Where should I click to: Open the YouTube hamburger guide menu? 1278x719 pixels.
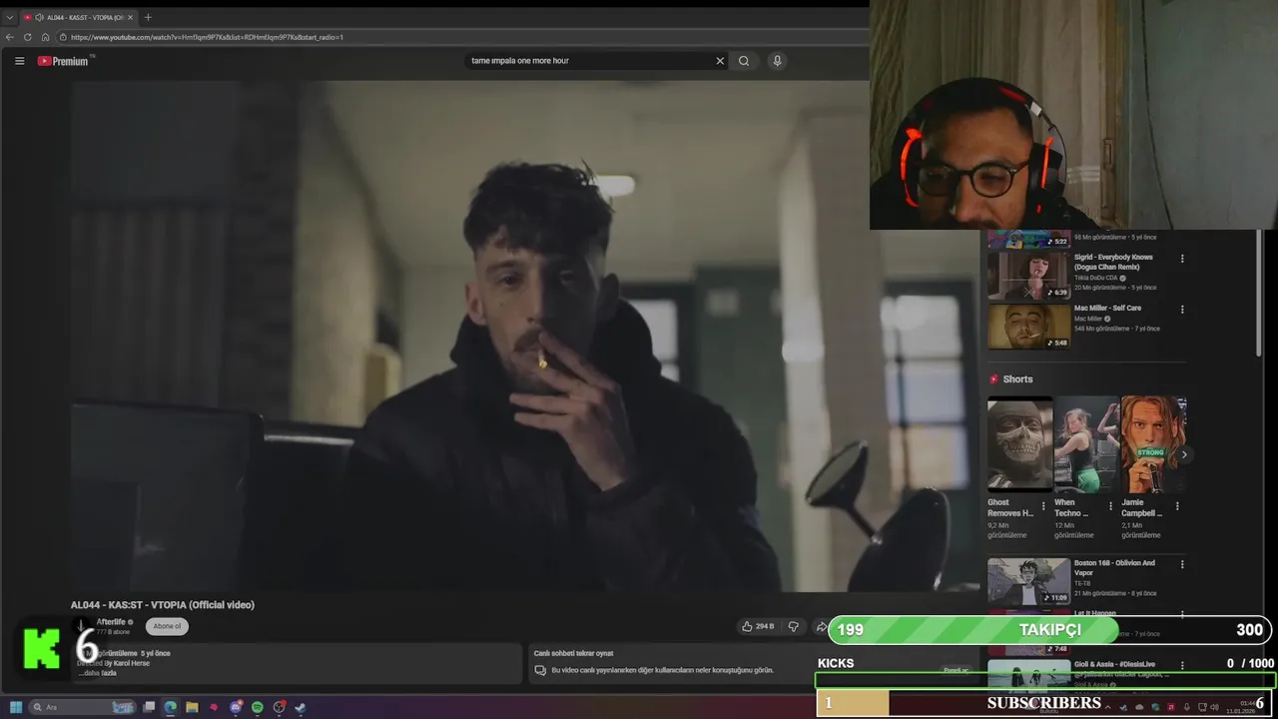[19, 61]
